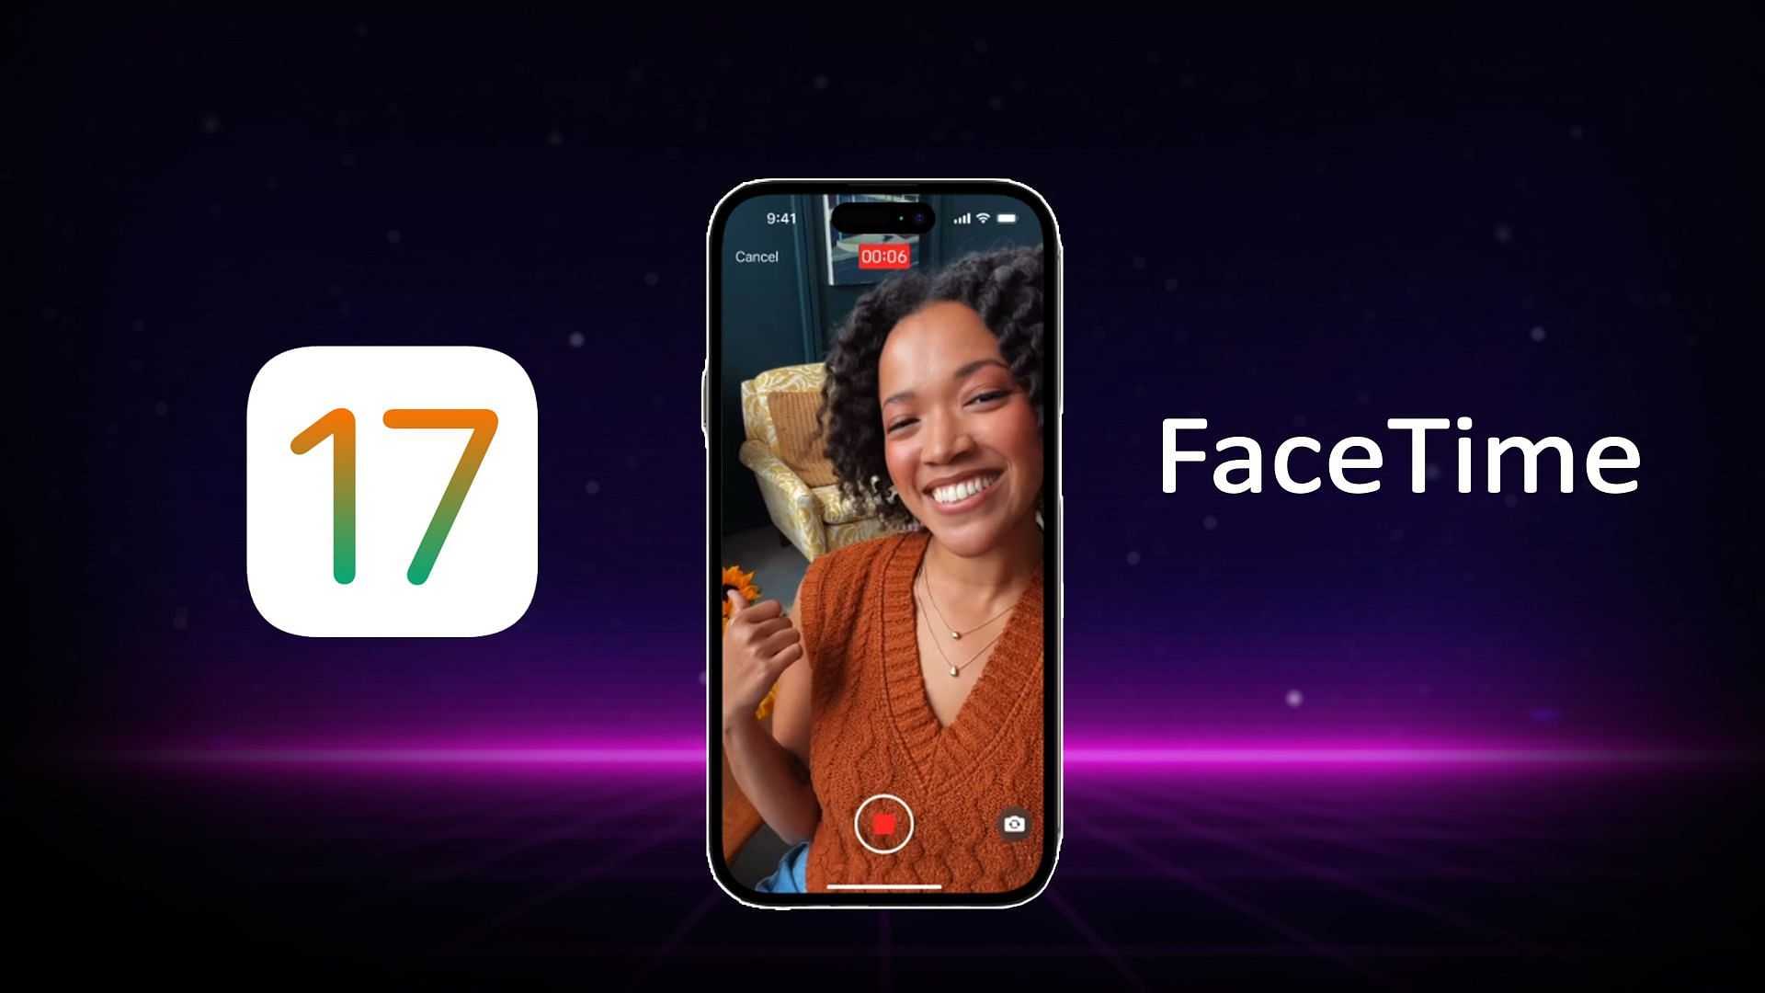Tap the battery icon in status bar
Screen dimensions: 1765x993
click(1011, 218)
